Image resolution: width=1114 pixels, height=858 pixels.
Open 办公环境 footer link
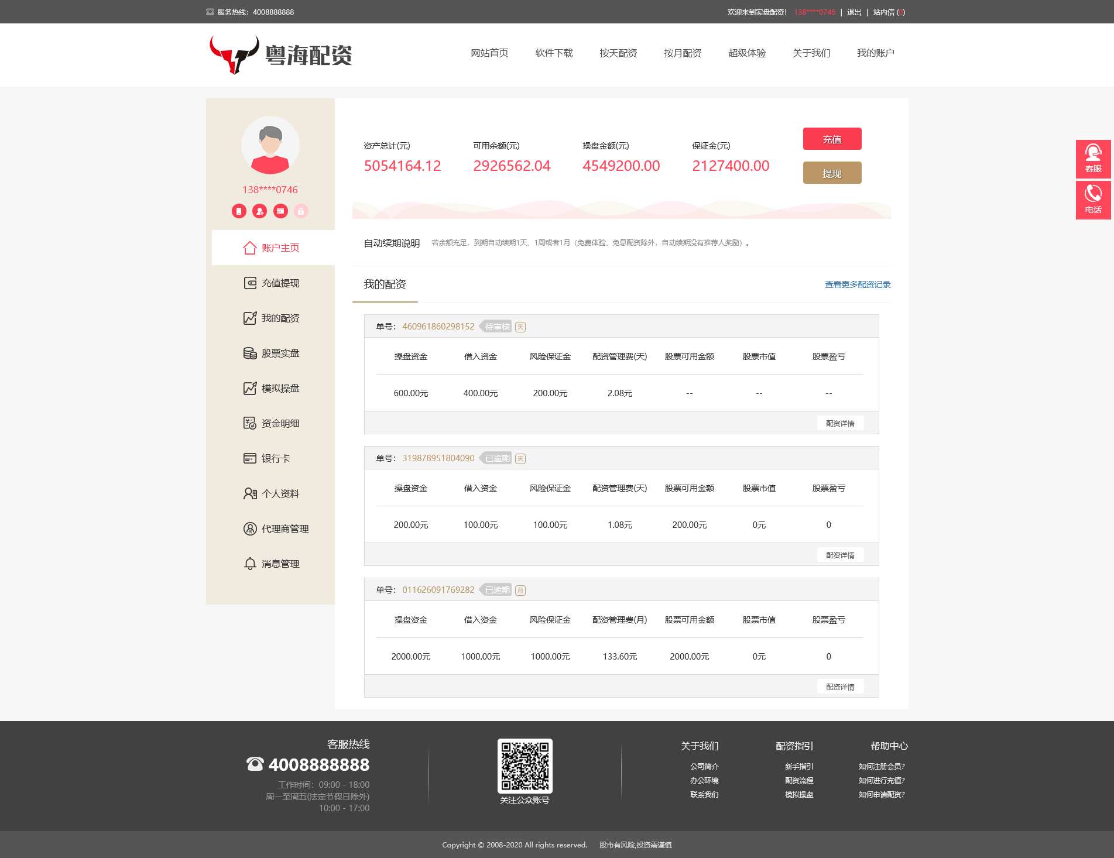coord(704,780)
